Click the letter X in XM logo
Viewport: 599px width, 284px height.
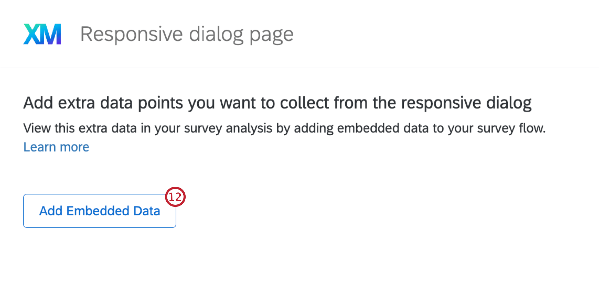(31, 34)
